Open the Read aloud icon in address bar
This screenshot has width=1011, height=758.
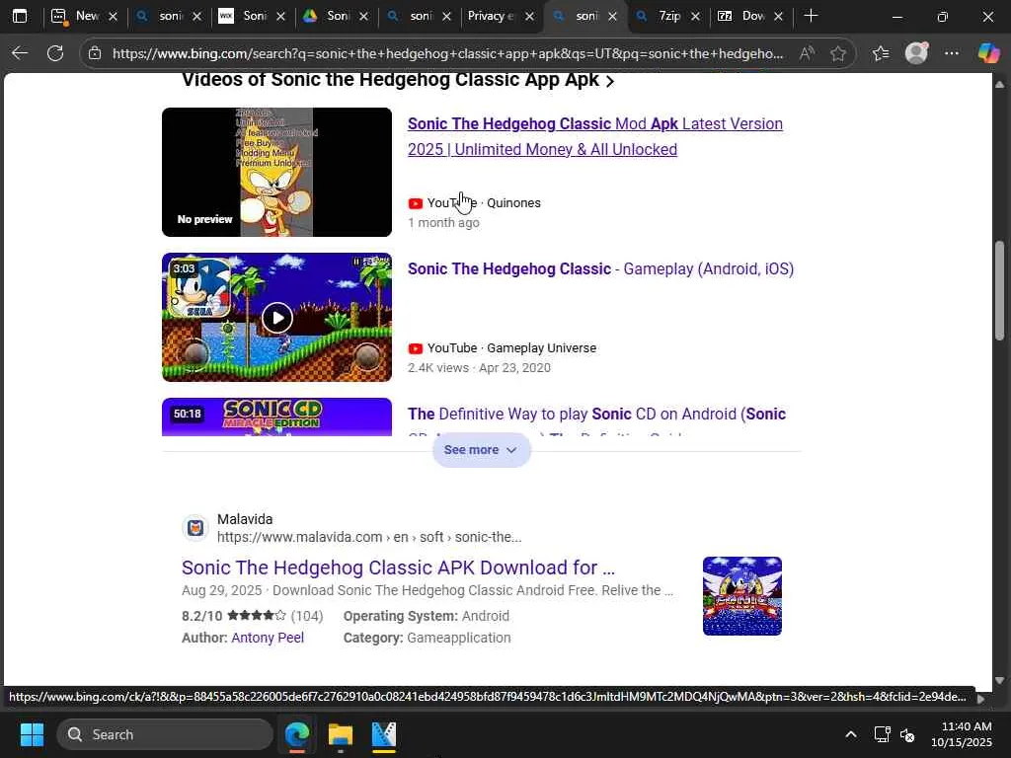806,53
